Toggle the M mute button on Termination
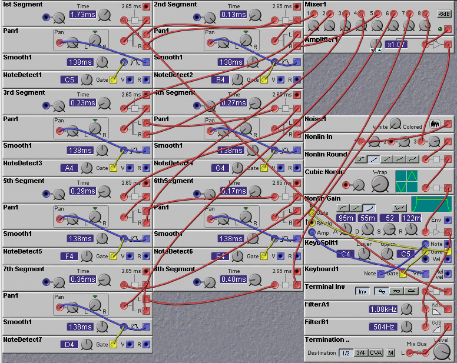Screen dimensions: 457x363 (390, 353)
